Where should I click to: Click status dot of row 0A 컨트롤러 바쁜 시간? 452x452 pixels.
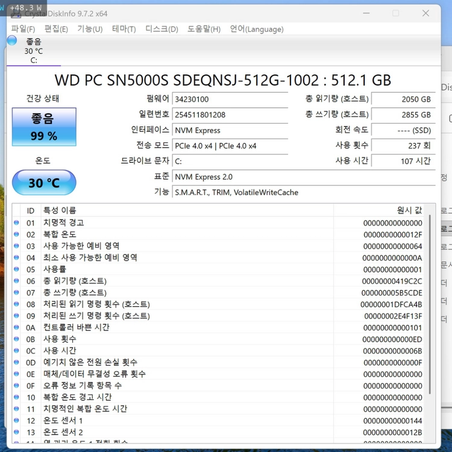(16, 327)
